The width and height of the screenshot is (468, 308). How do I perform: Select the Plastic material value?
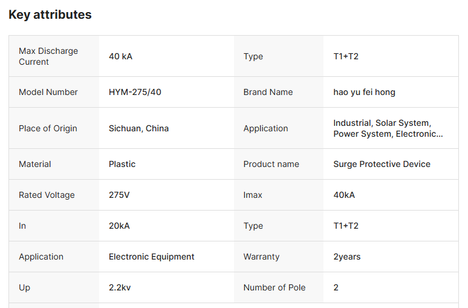click(122, 164)
